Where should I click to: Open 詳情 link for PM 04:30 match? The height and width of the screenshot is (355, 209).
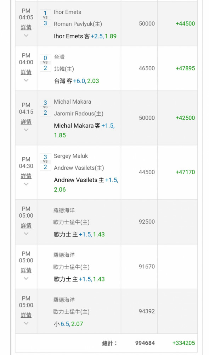pos(26,176)
